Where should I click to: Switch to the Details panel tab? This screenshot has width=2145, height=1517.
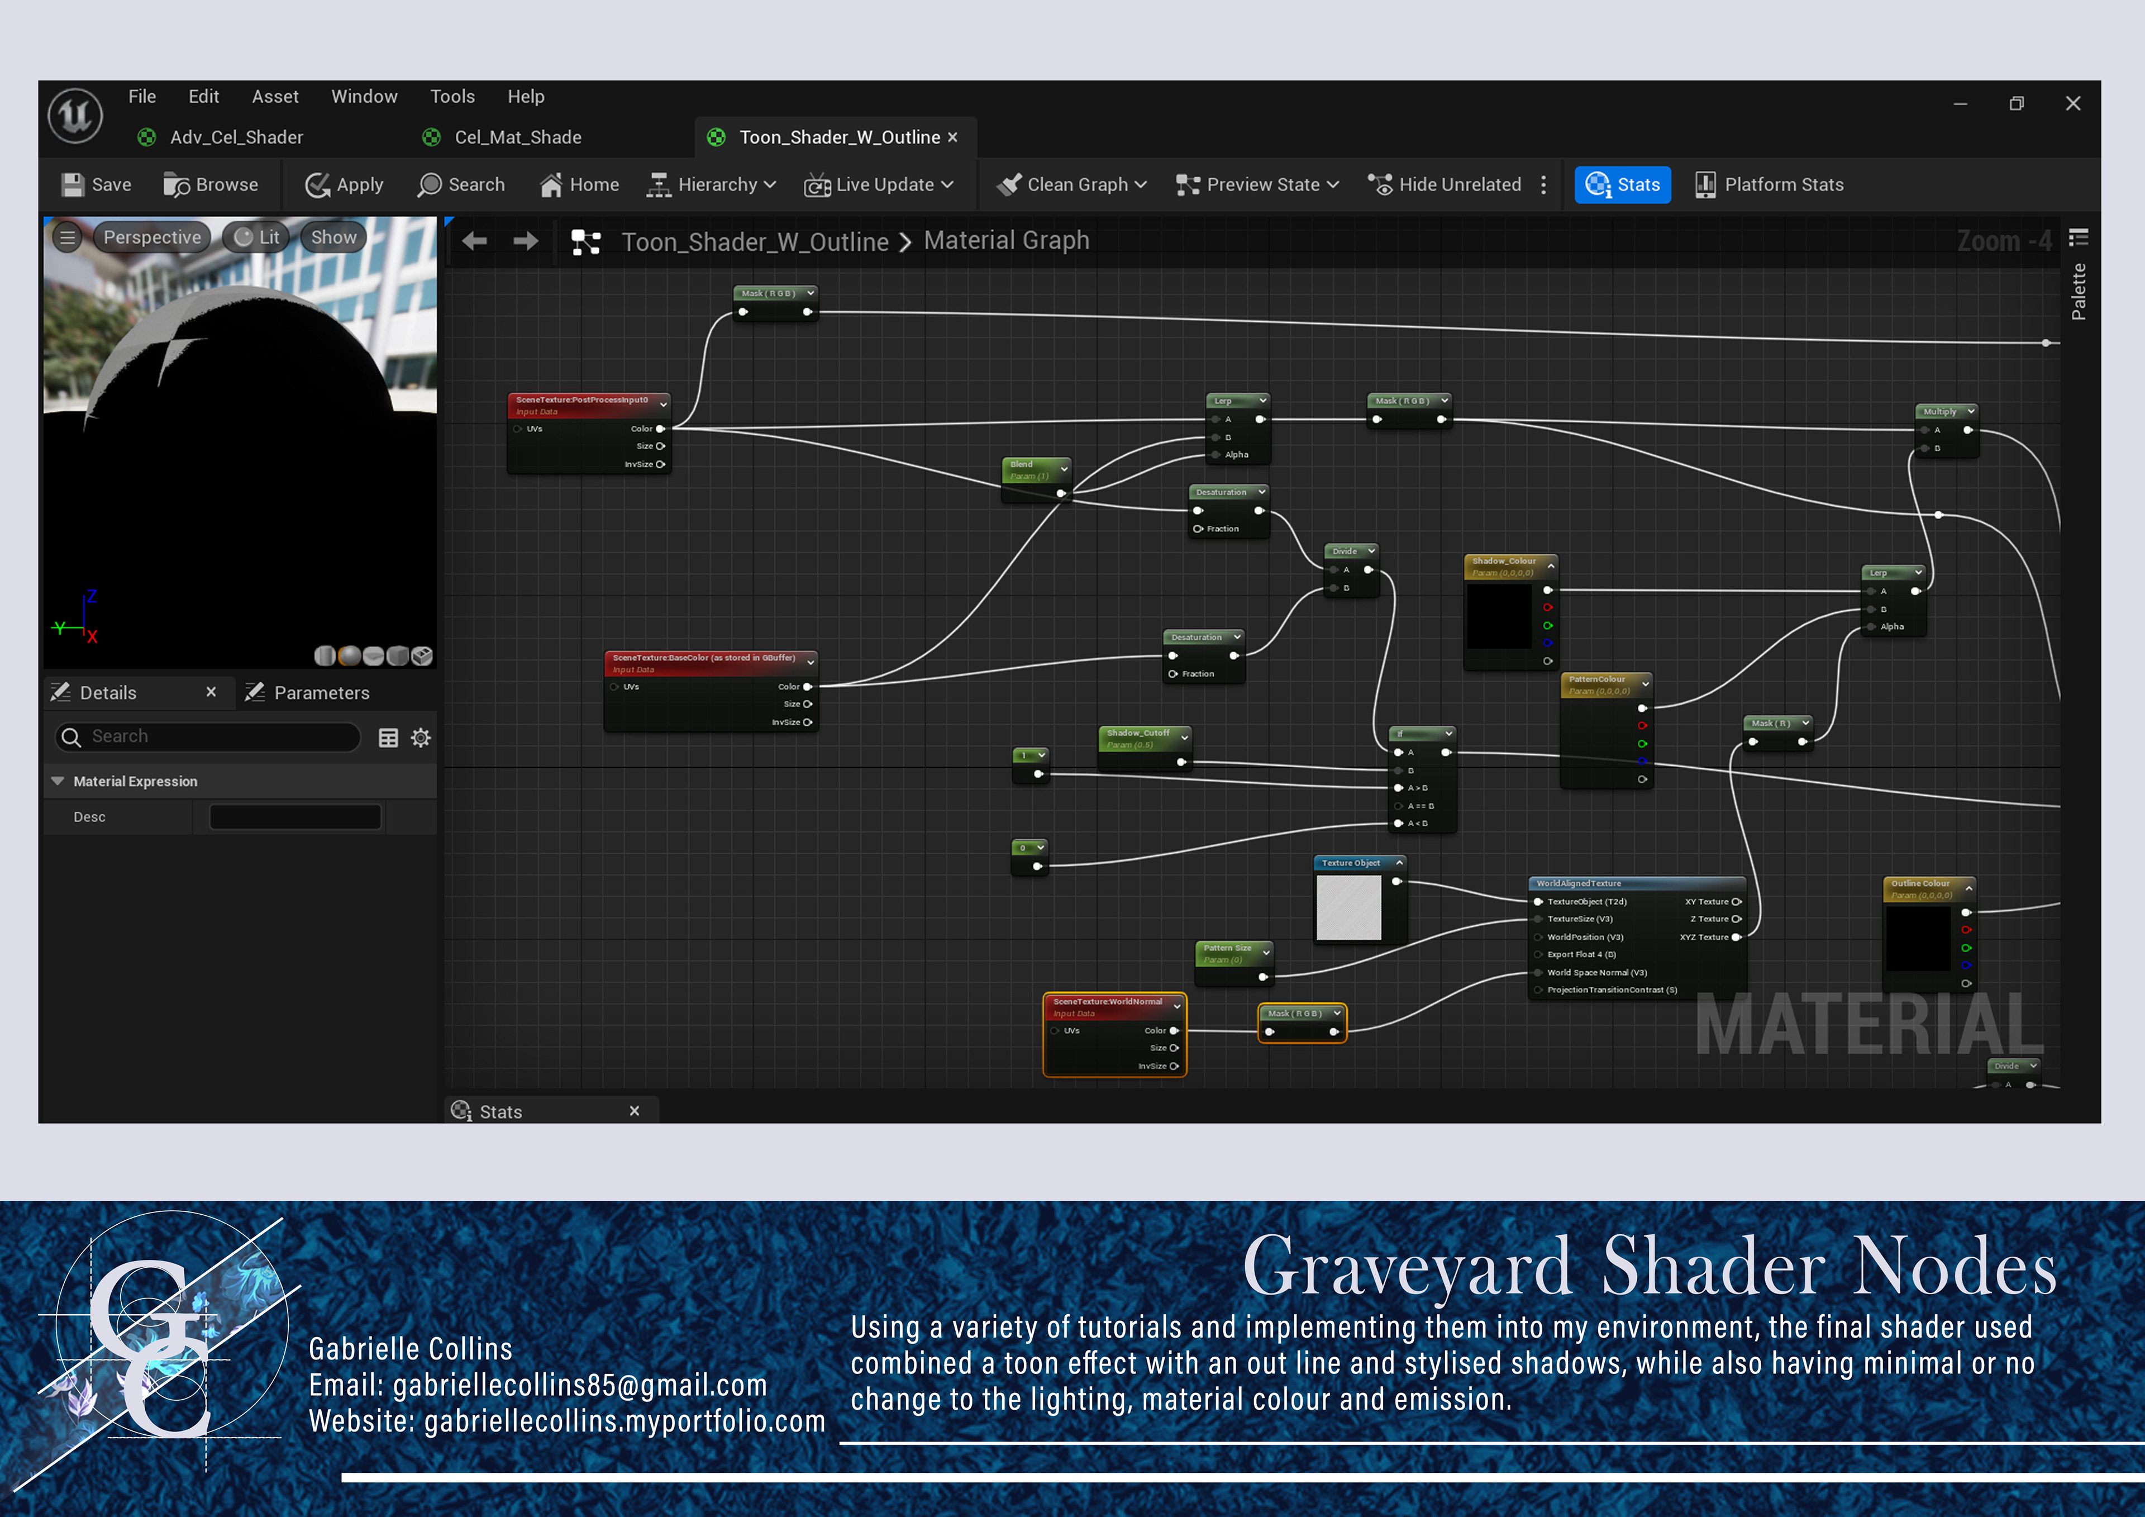tap(108, 693)
